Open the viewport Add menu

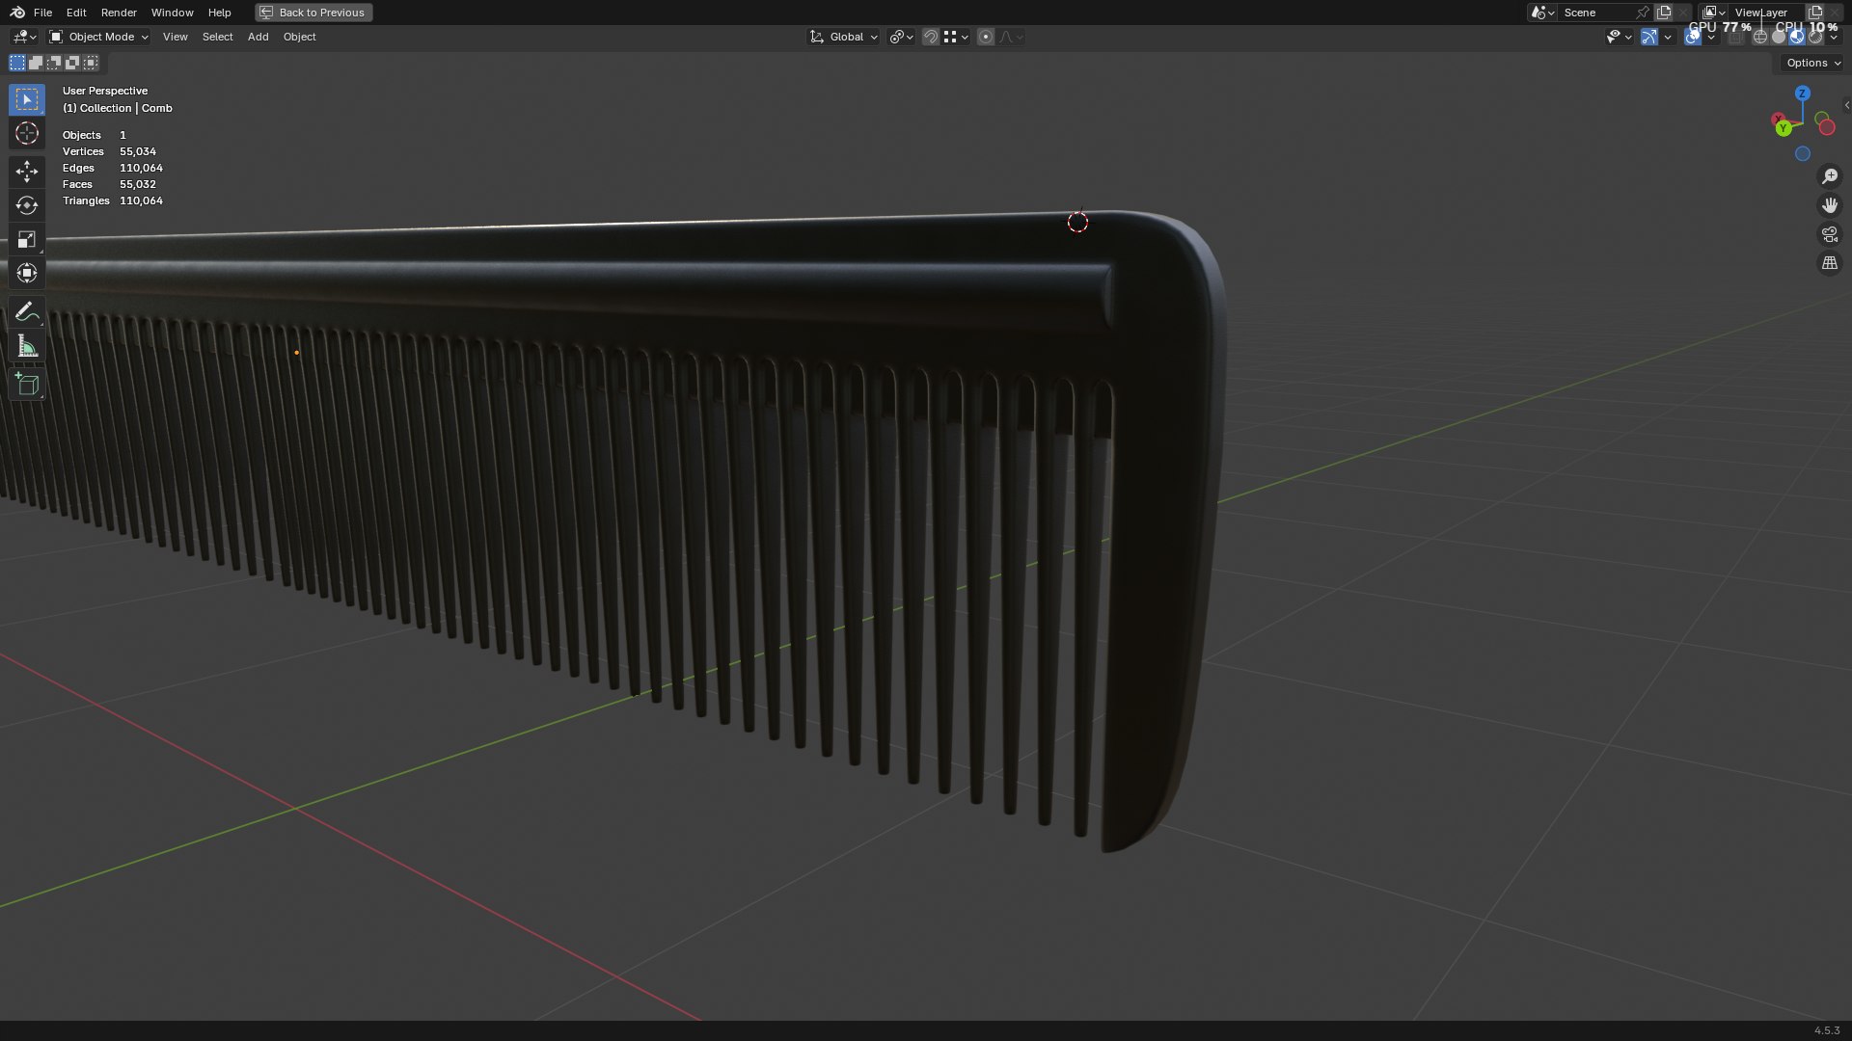tap(258, 37)
